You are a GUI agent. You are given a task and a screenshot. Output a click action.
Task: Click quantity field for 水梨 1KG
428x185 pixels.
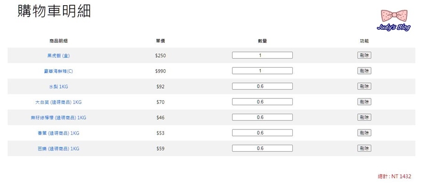[262, 87]
